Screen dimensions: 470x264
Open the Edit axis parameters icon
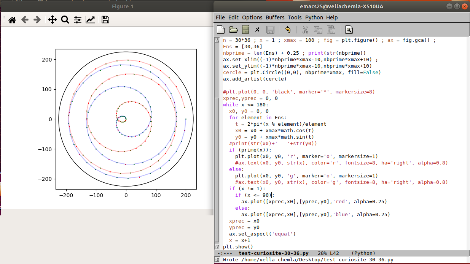tap(90, 20)
